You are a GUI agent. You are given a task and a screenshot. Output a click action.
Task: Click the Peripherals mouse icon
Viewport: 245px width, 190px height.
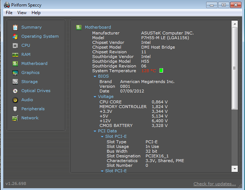click(15, 109)
